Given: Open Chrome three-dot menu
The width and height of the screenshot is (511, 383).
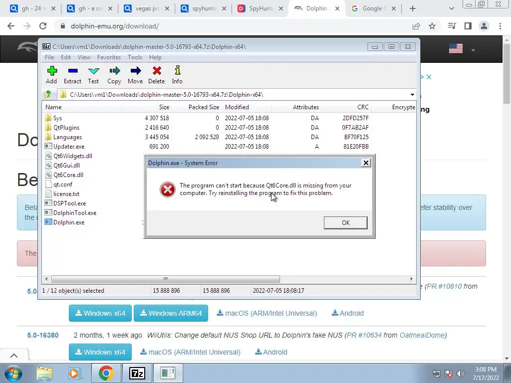Looking at the screenshot, I should tap(500, 26).
